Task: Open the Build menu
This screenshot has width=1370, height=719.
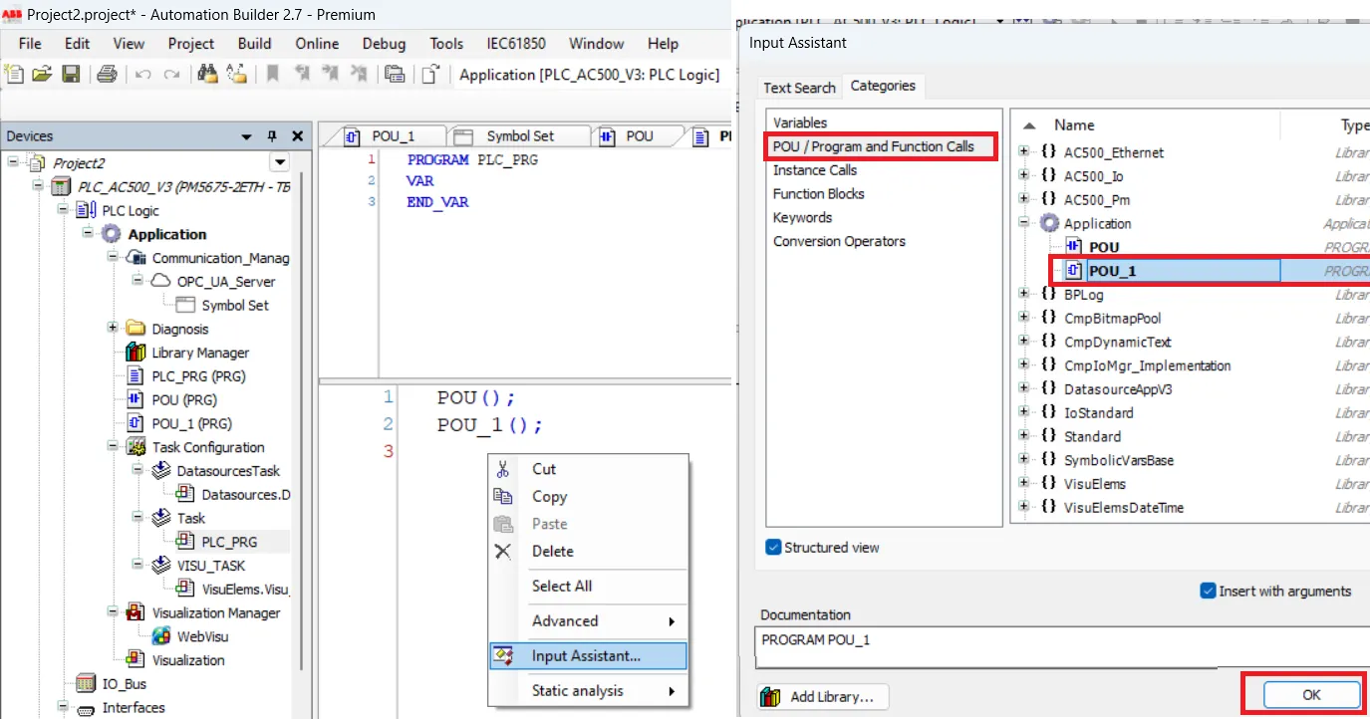Action: (254, 43)
